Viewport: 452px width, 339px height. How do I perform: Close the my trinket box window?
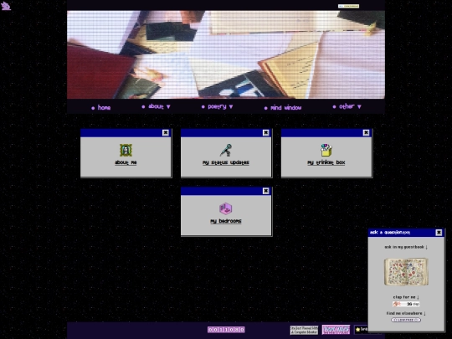click(x=366, y=132)
